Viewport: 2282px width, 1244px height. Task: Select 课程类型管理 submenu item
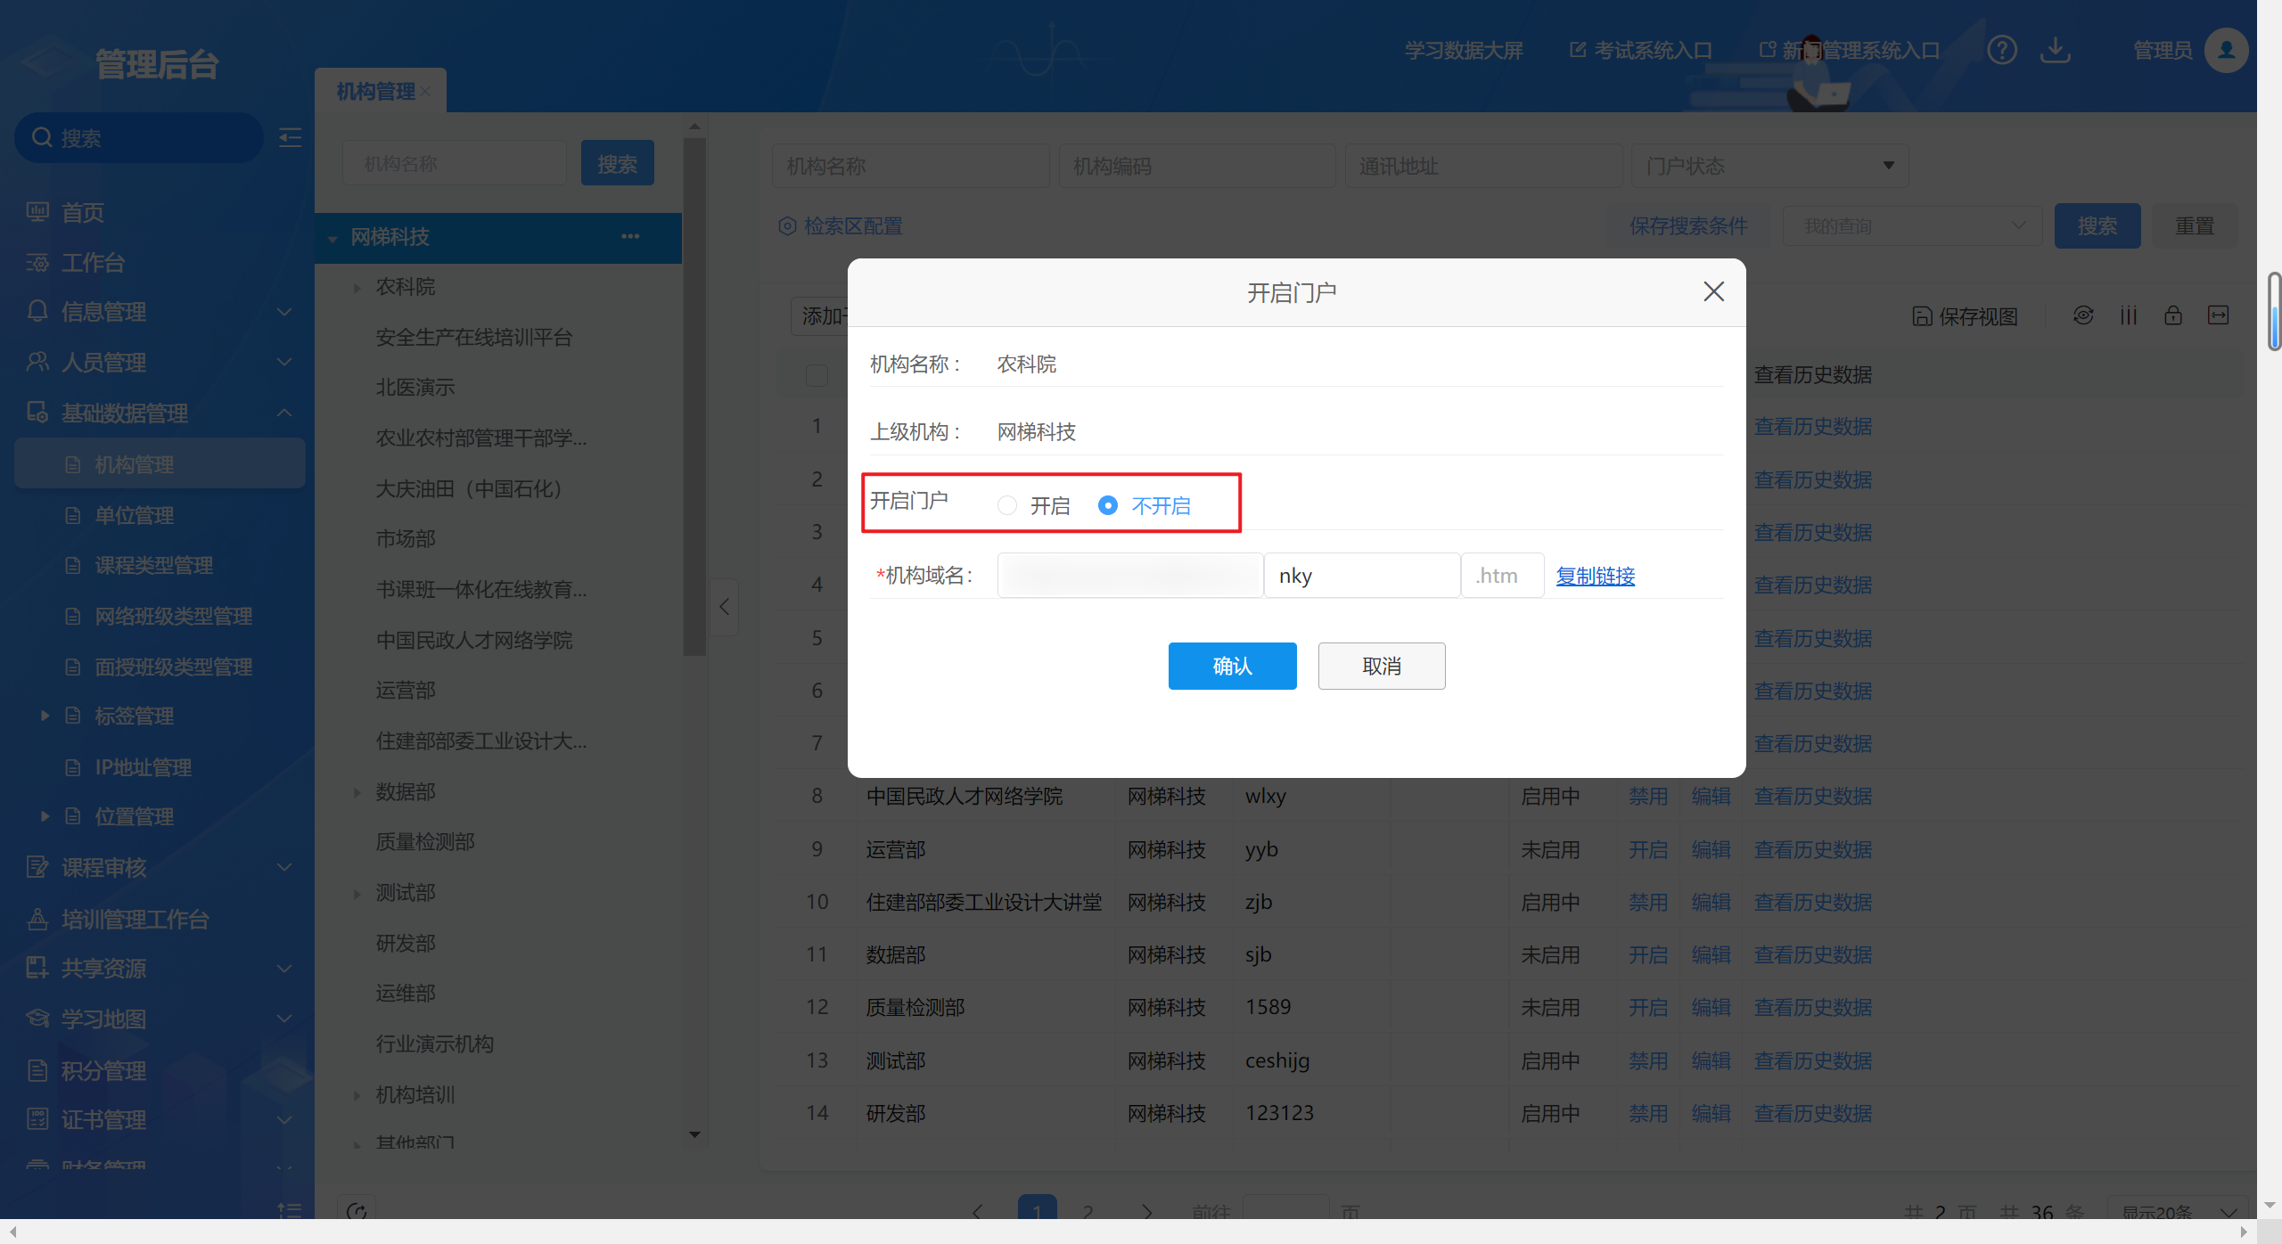tap(153, 565)
